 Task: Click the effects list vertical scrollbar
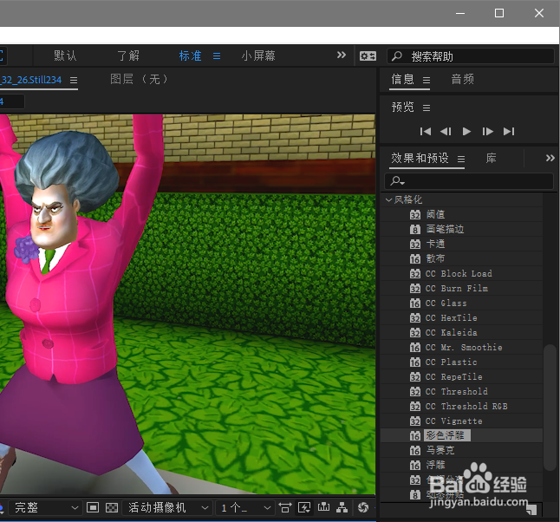550,408
